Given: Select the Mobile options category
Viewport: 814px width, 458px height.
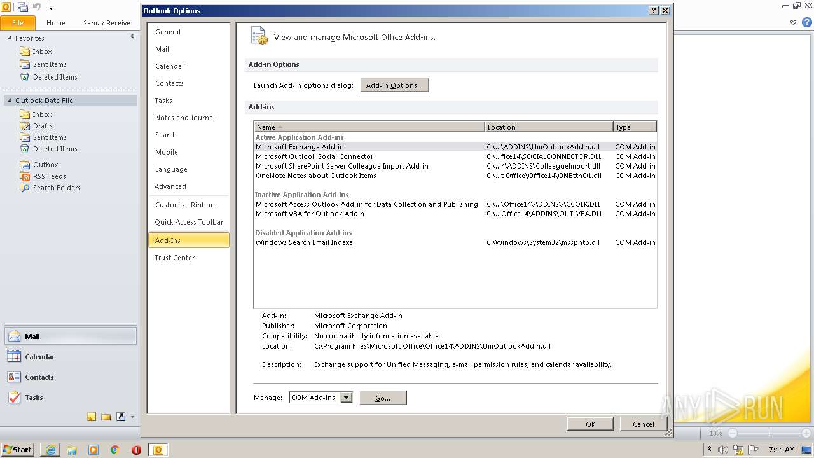Looking at the screenshot, I should tap(188, 152).
